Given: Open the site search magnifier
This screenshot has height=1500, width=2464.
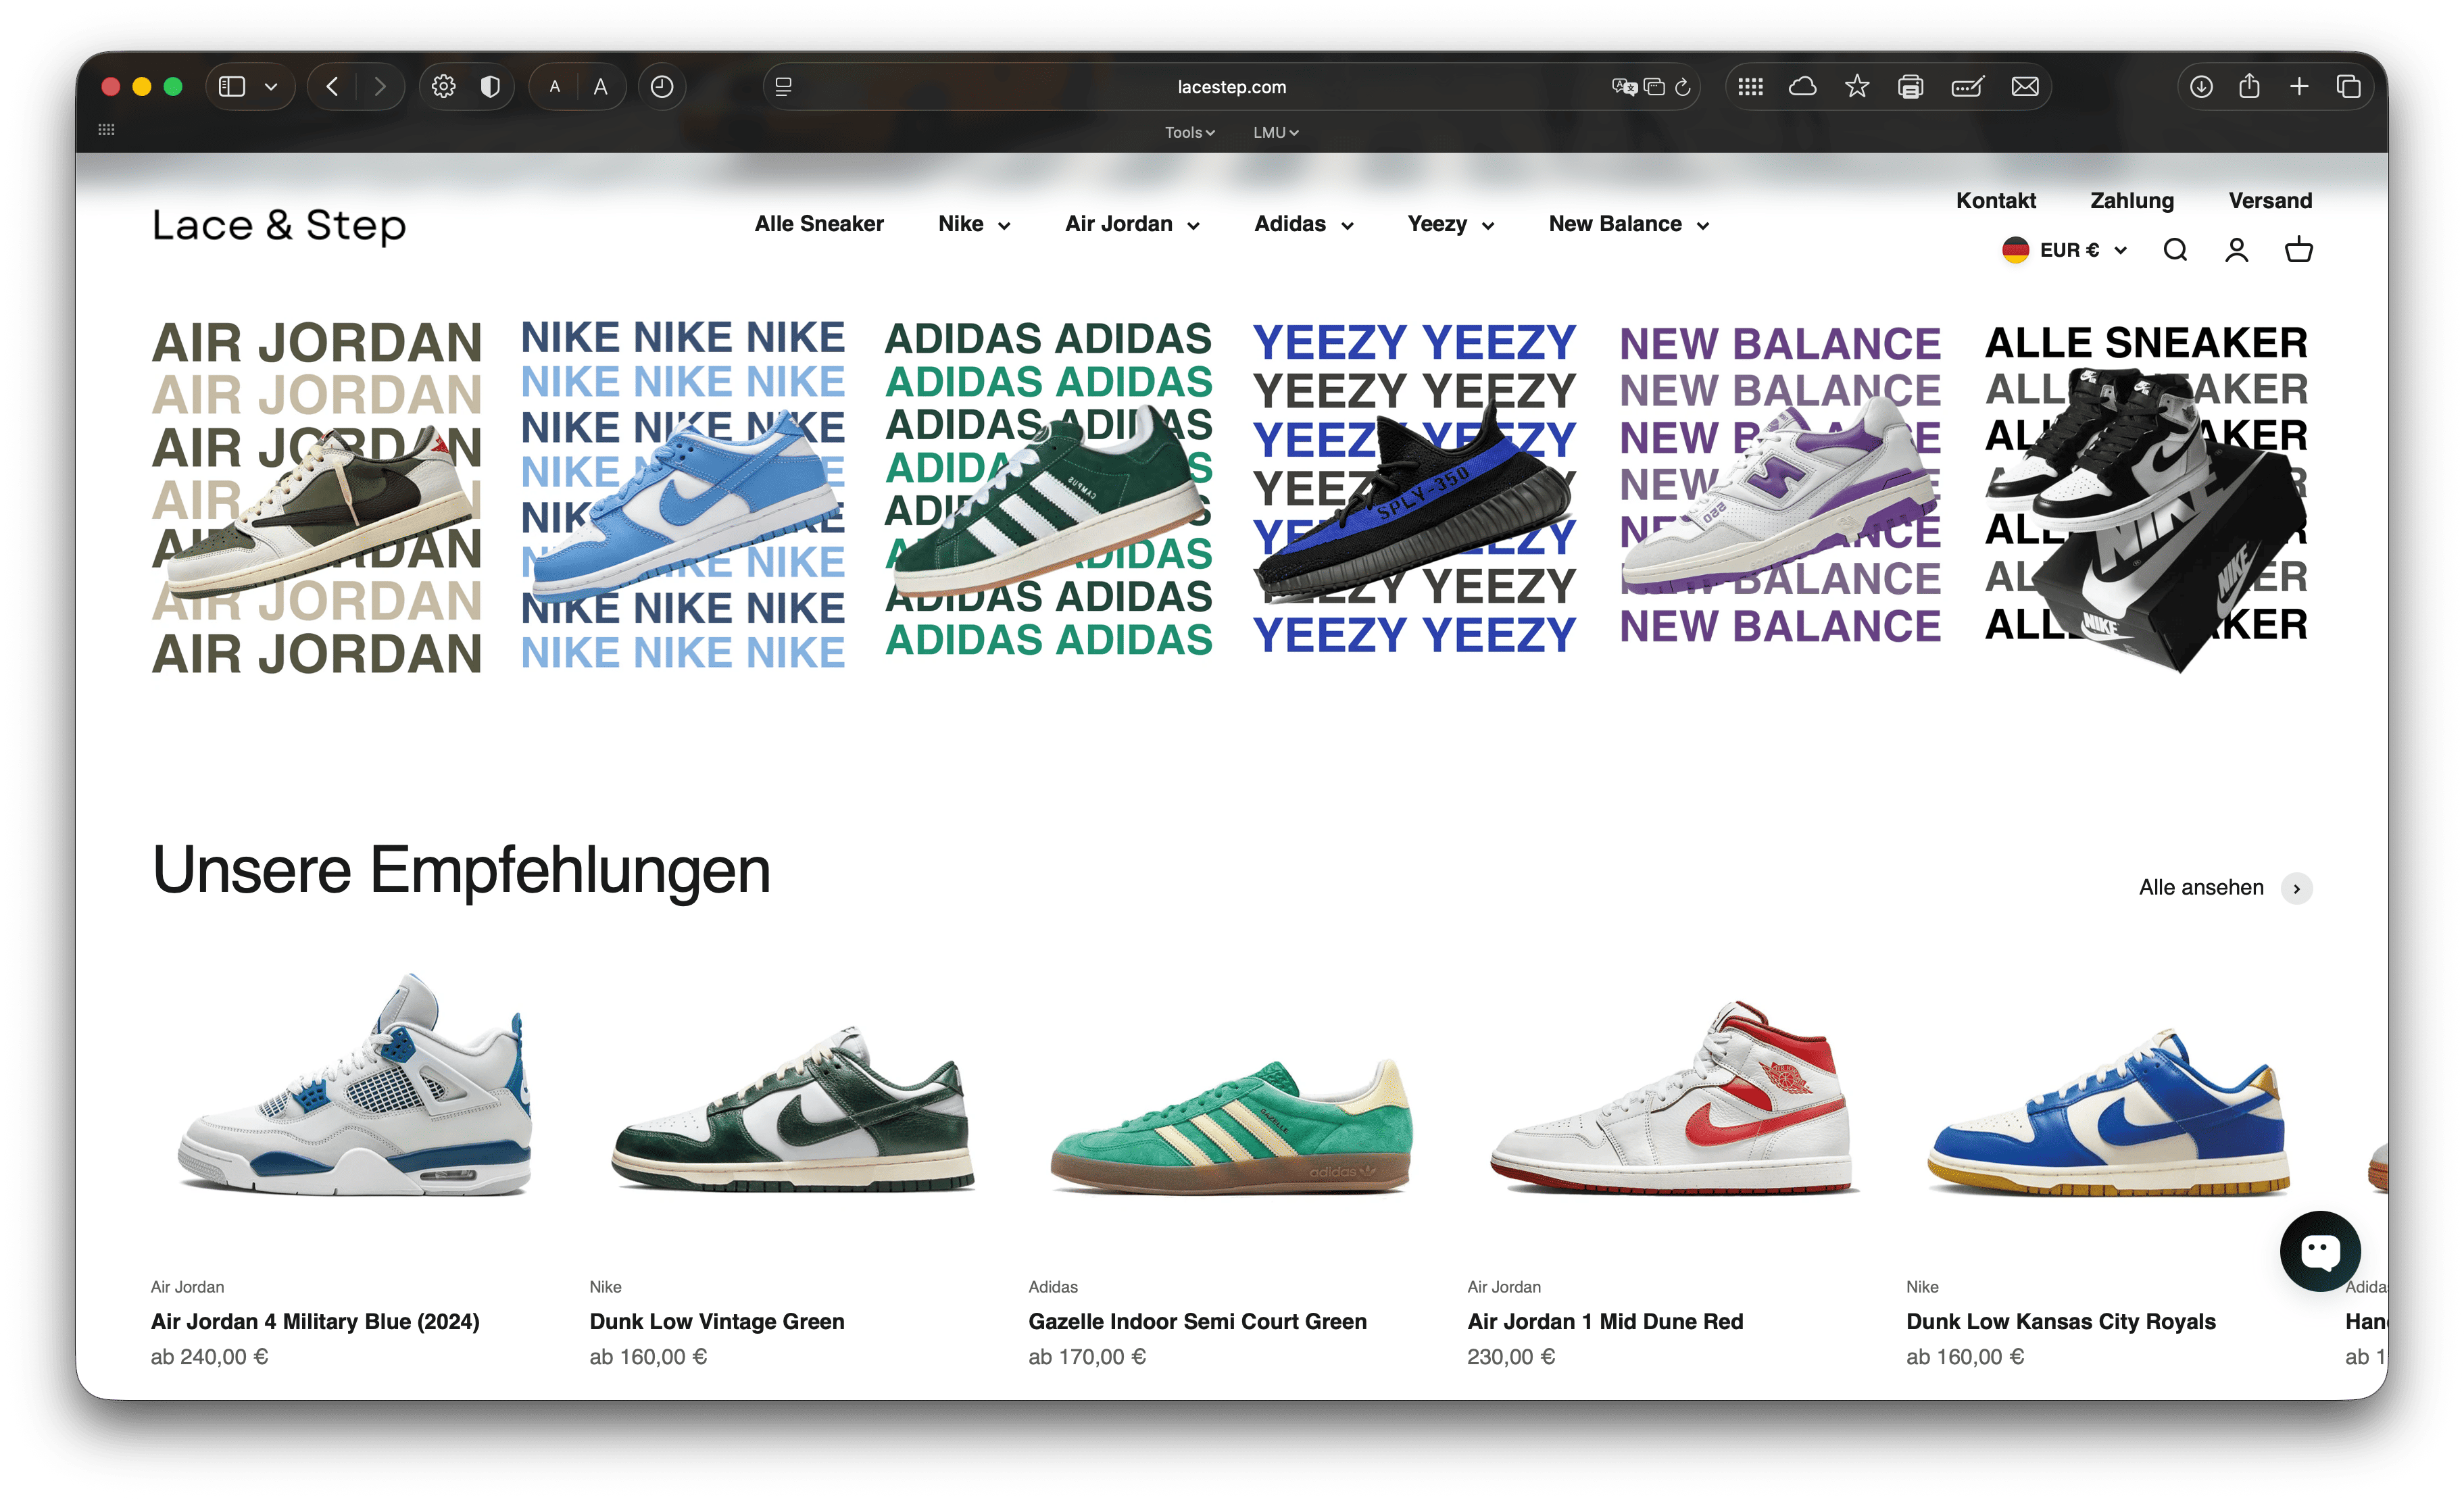Looking at the screenshot, I should point(2175,250).
